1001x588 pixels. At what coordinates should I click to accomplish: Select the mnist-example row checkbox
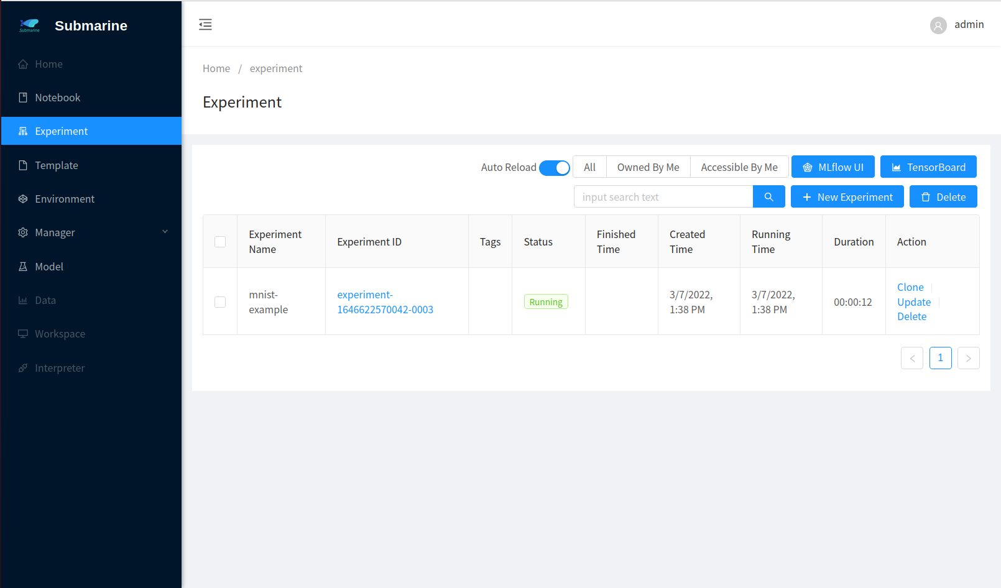220,302
